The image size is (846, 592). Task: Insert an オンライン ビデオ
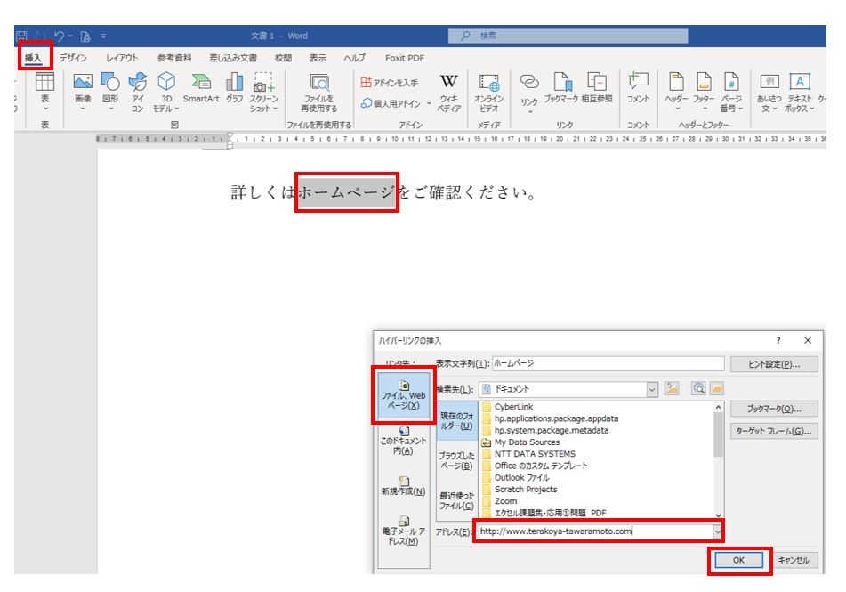[x=488, y=84]
